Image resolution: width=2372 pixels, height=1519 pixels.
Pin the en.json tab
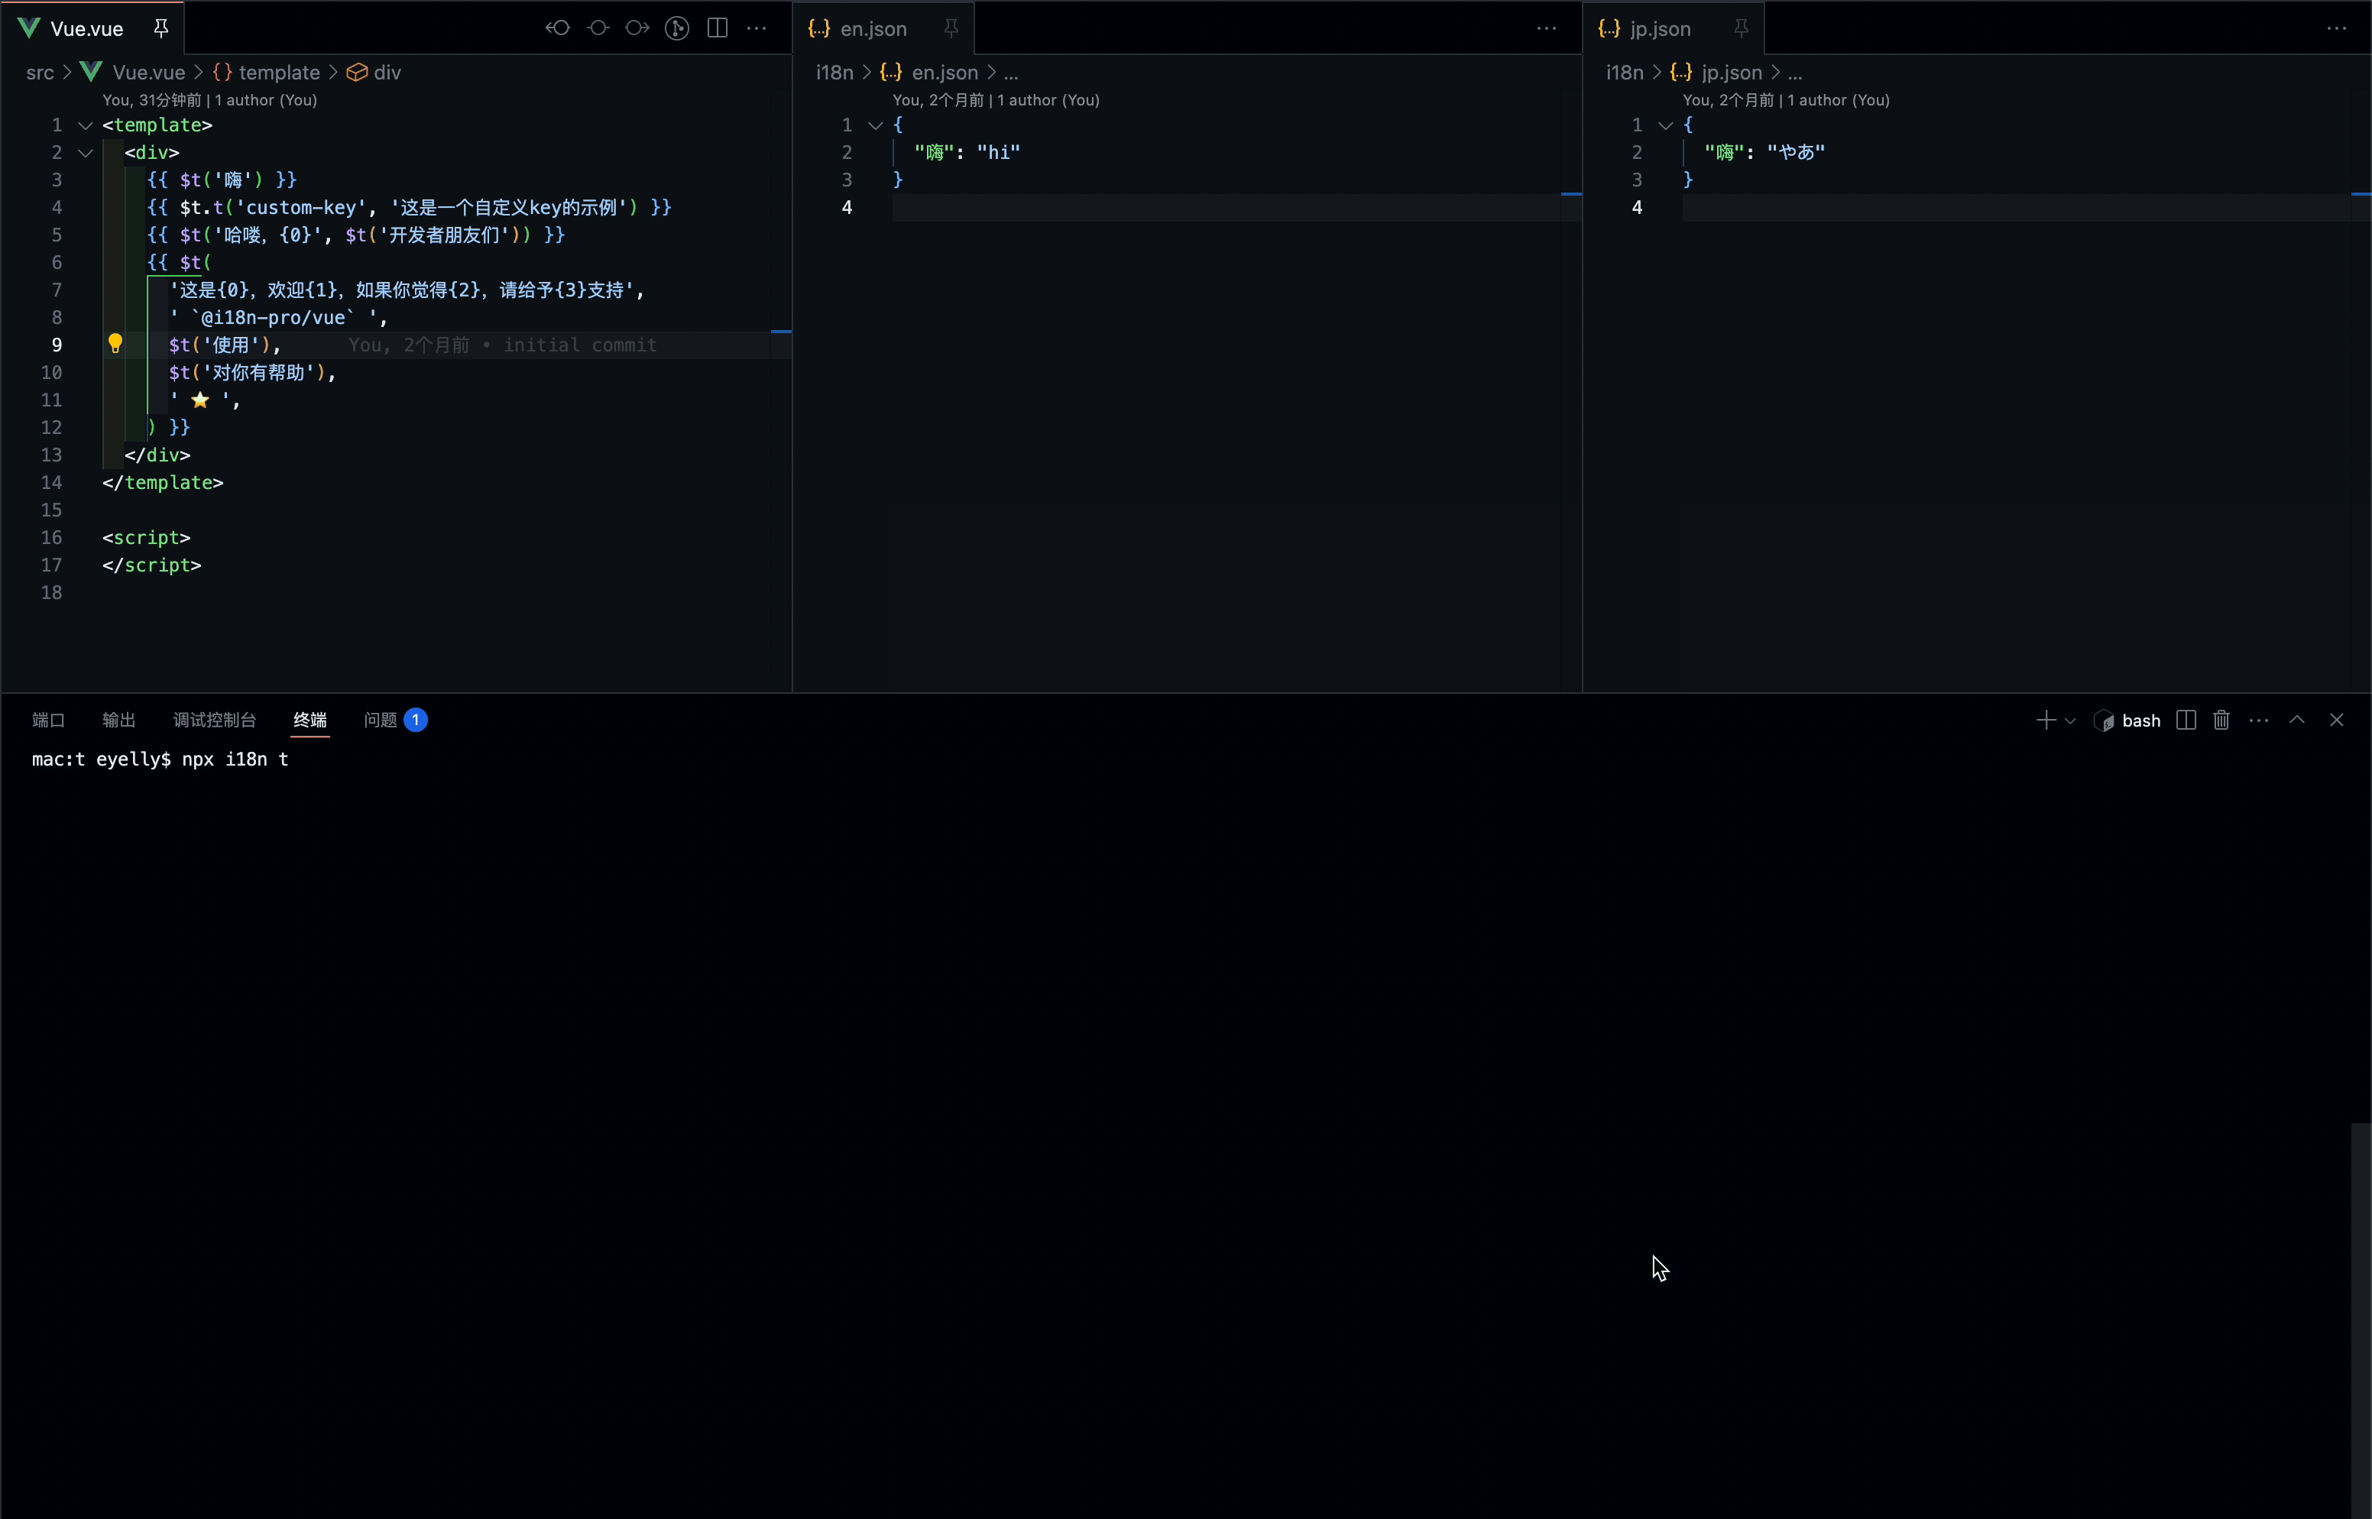(x=951, y=28)
